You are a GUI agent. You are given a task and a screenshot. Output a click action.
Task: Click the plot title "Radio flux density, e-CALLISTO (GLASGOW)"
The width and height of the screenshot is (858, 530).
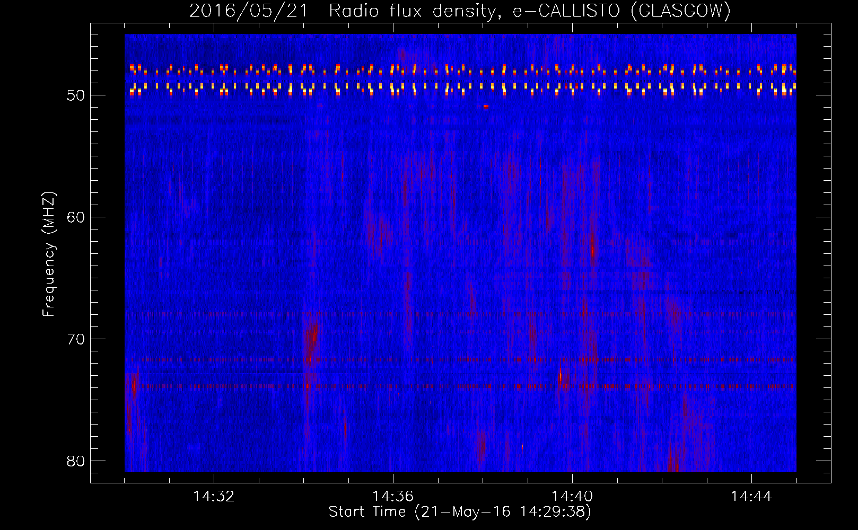530,11
